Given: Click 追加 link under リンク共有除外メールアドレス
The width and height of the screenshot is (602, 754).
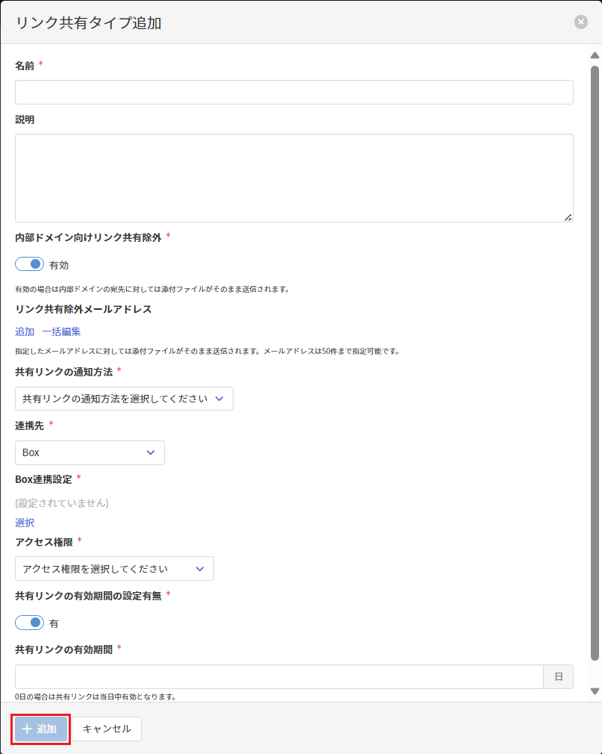Looking at the screenshot, I should (x=25, y=331).
